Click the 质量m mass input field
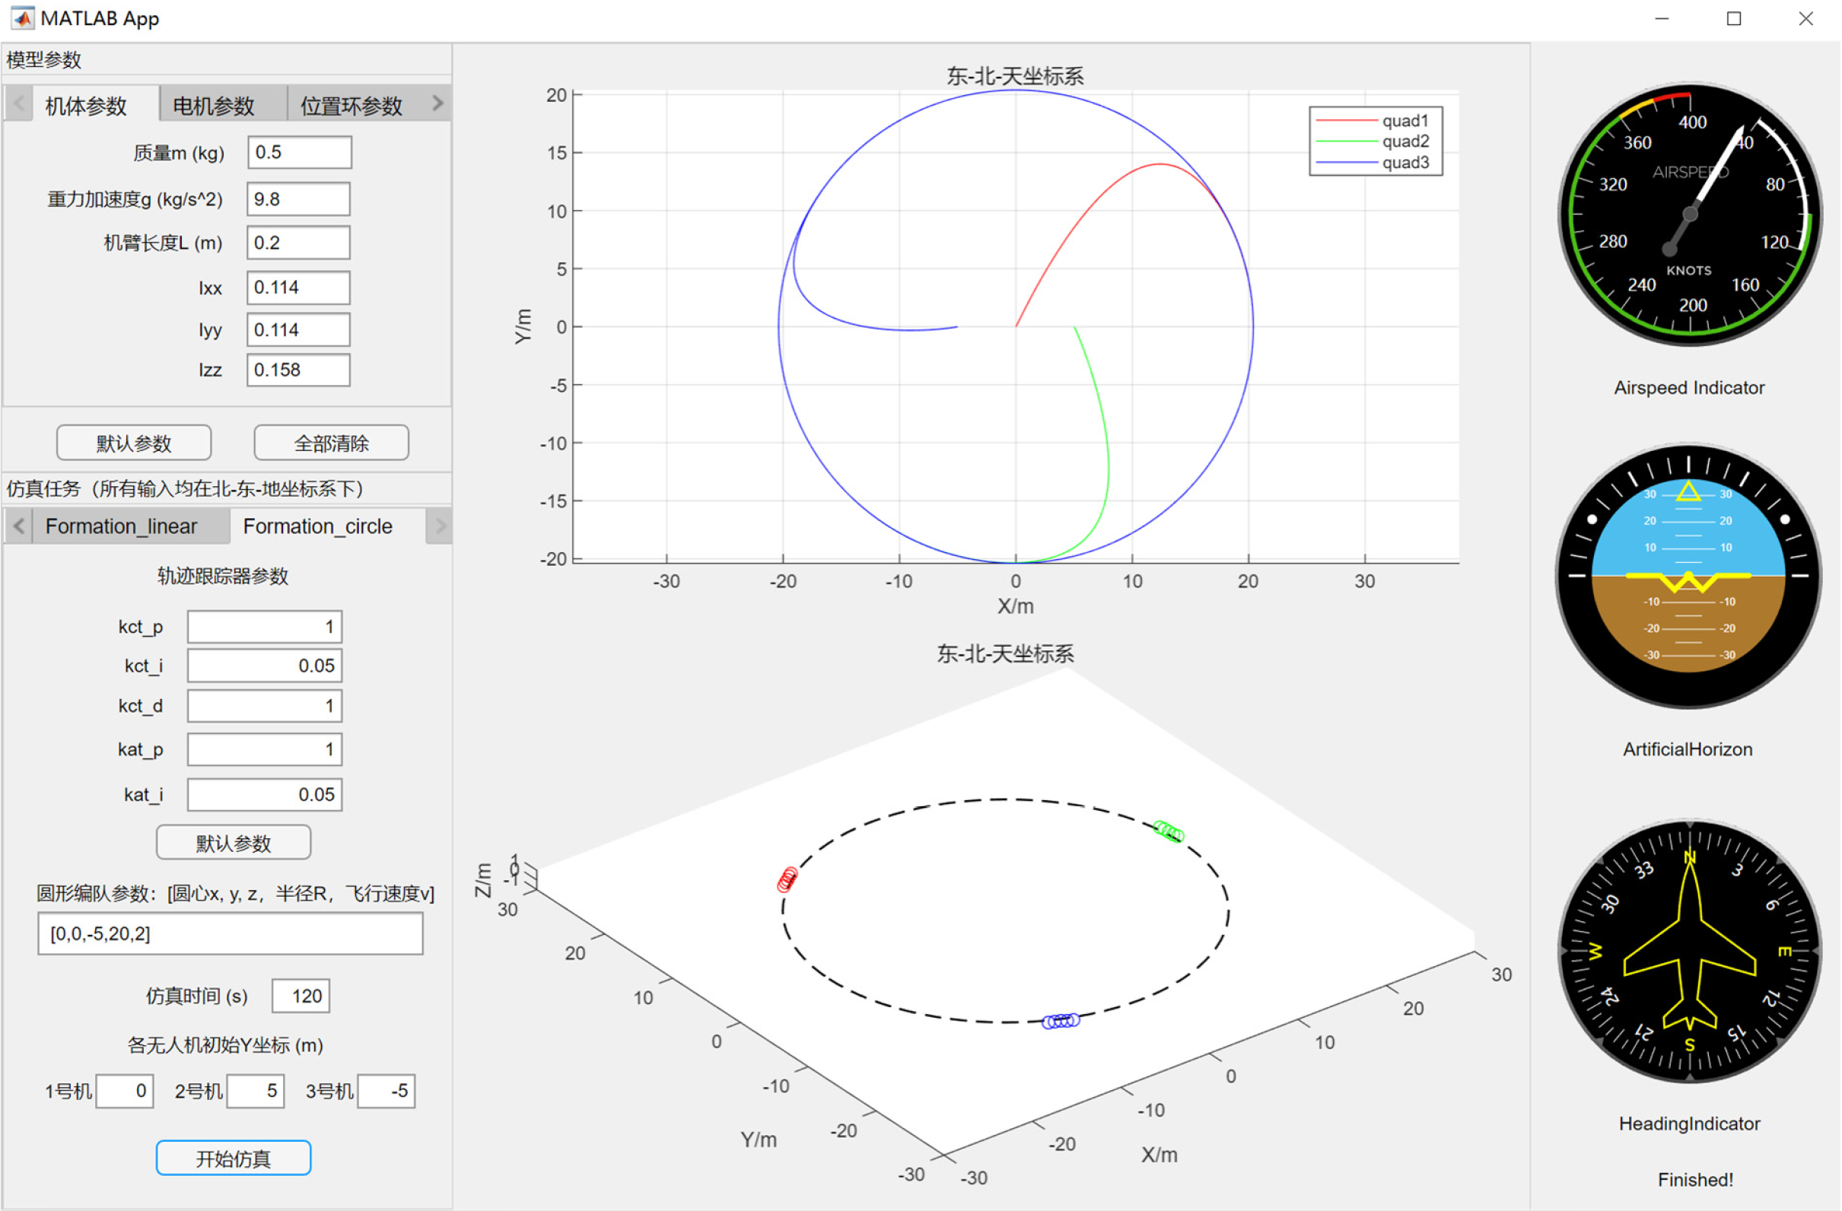Image resolution: width=1842 pixels, height=1211 pixels. (x=299, y=151)
